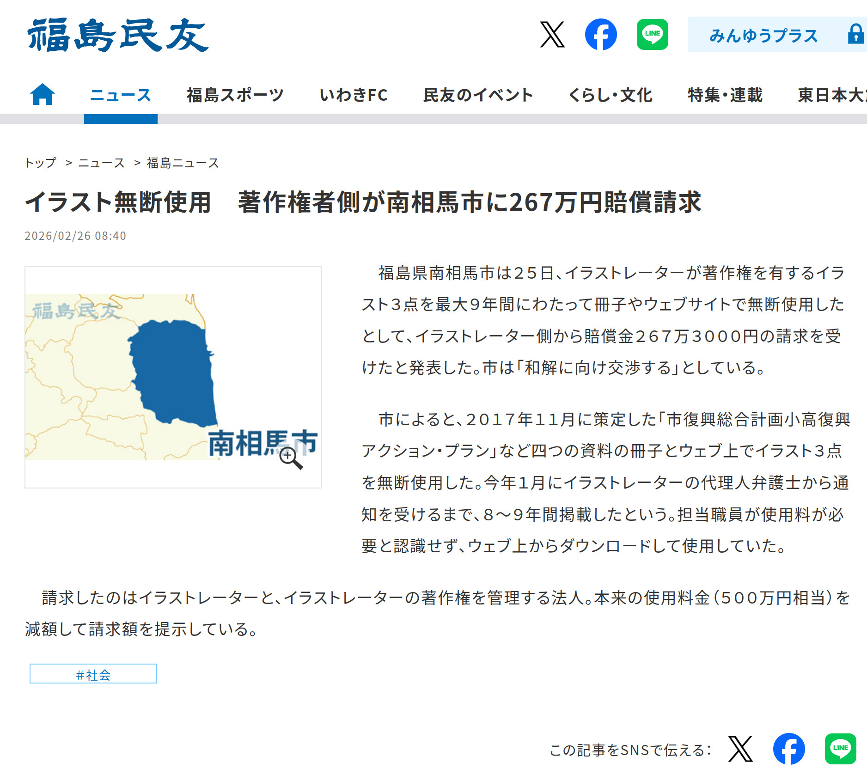This screenshot has height=775, width=867.
Task: Open the 福島スポーツ menu item
Action: point(235,95)
